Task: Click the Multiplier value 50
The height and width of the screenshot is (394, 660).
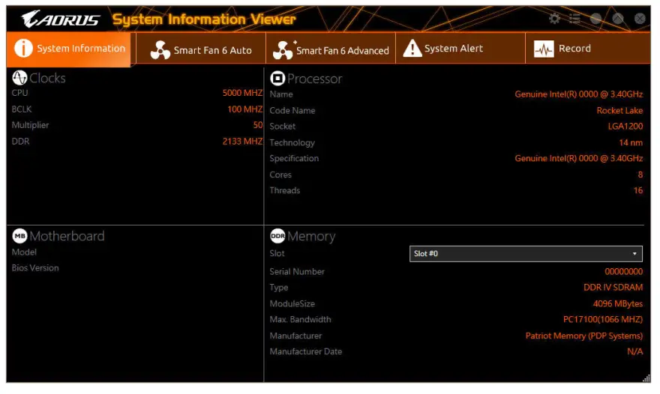Action: click(x=258, y=125)
